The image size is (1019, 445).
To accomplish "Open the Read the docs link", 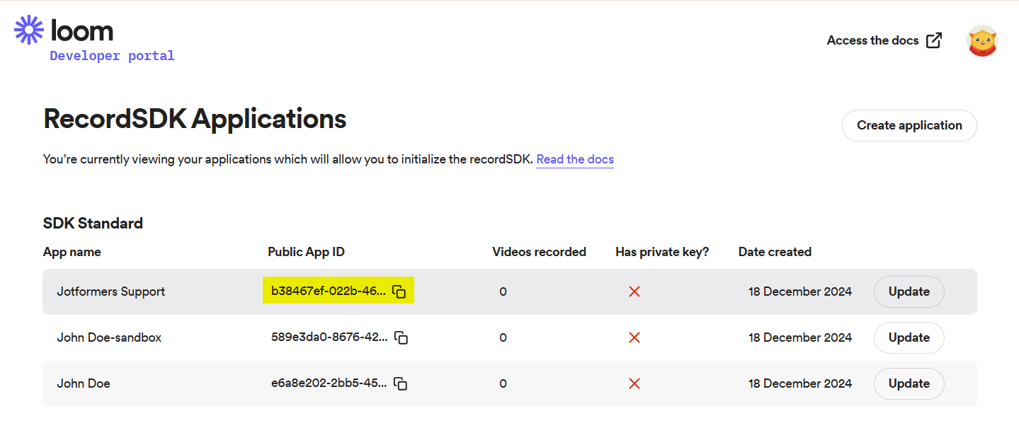I will click(574, 159).
